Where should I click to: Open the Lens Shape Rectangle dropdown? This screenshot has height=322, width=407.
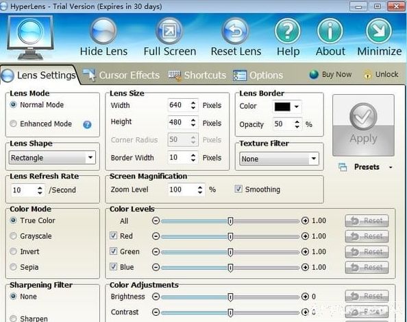coord(52,158)
